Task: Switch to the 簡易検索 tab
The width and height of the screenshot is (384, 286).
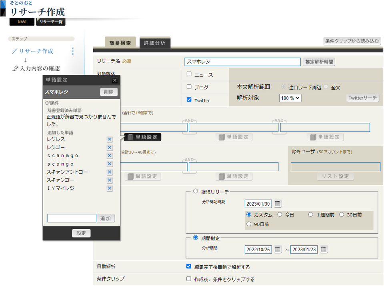Action: (120, 43)
